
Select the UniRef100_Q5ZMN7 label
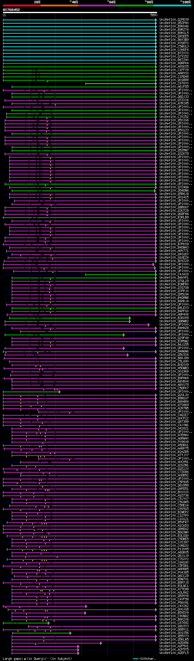pos(174,150)
